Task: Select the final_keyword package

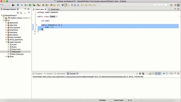Action: tap(14, 27)
